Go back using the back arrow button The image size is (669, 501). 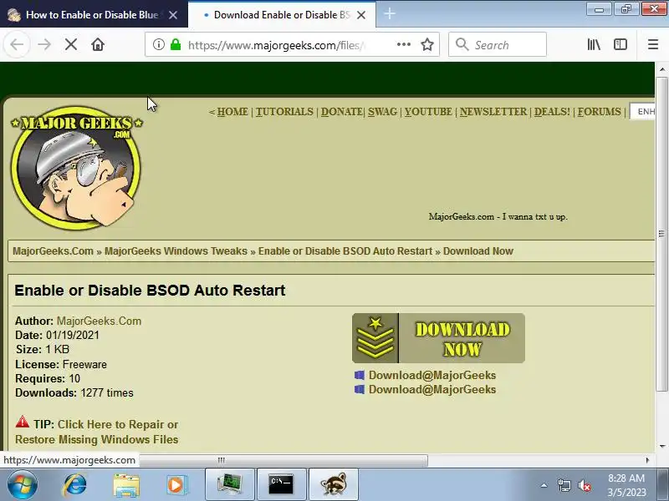[x=17, y=44]
